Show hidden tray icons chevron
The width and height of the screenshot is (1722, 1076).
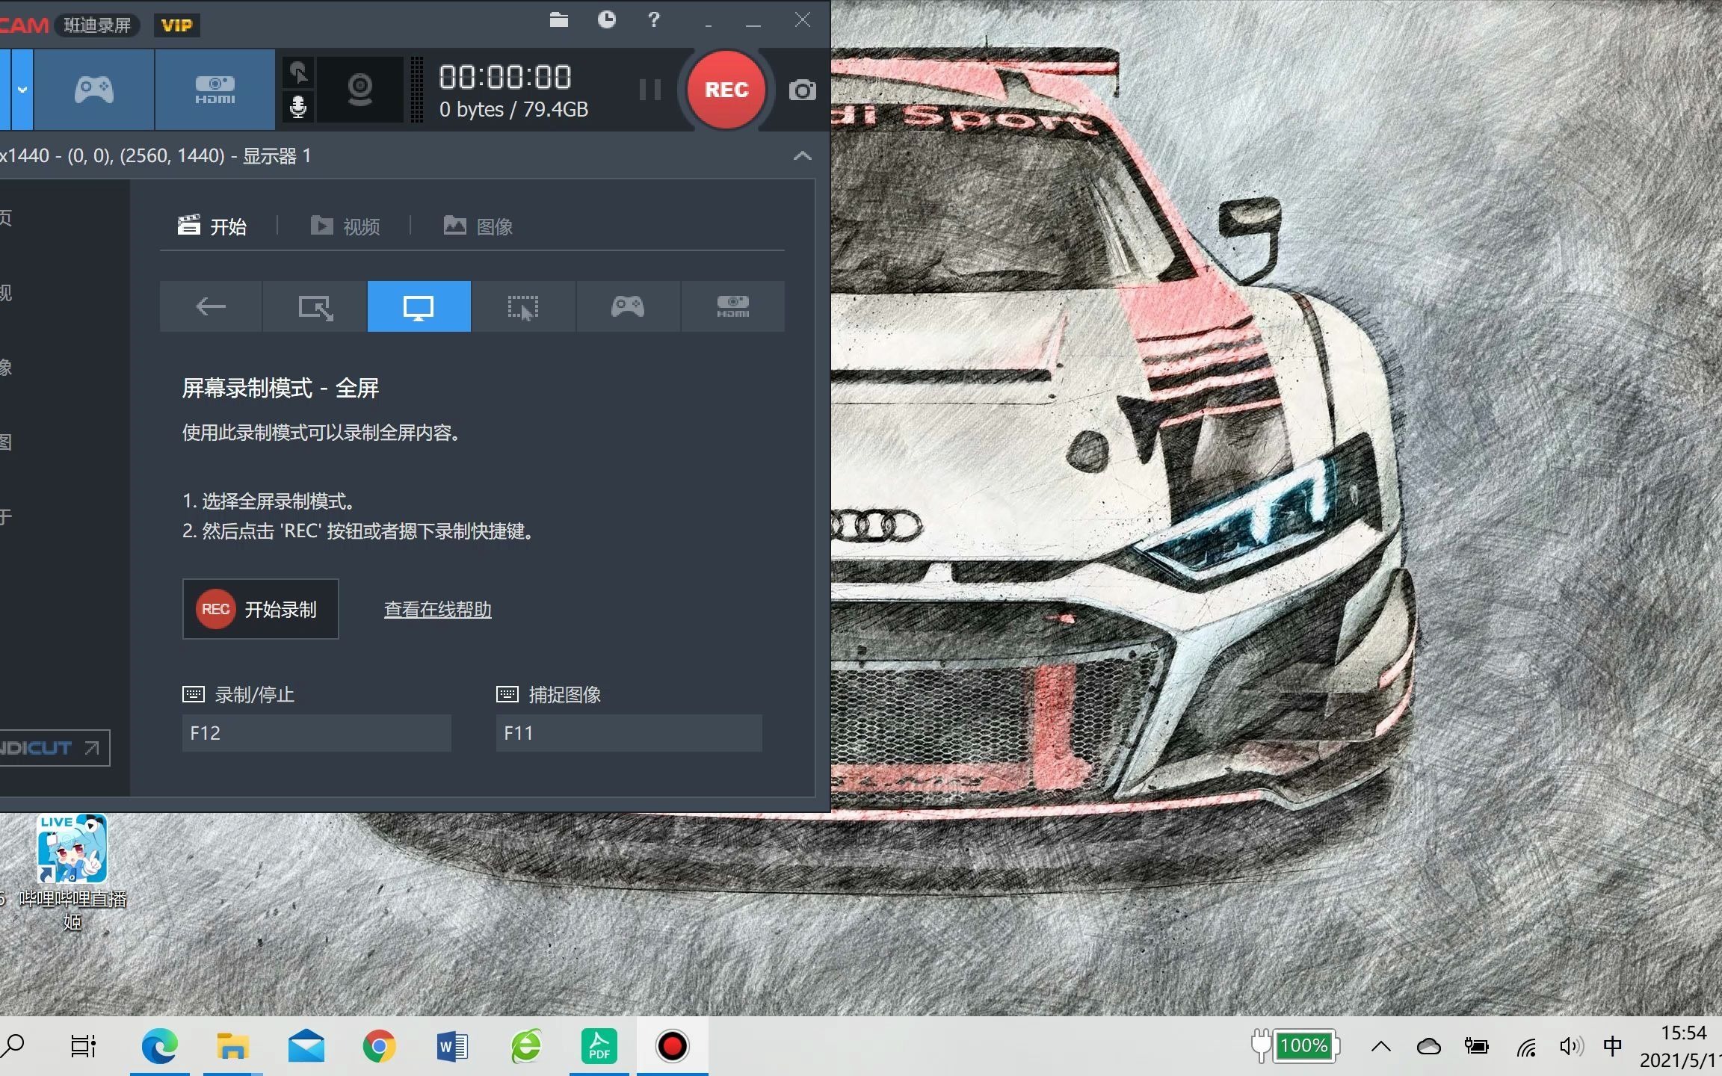tap(1380, 1046)
